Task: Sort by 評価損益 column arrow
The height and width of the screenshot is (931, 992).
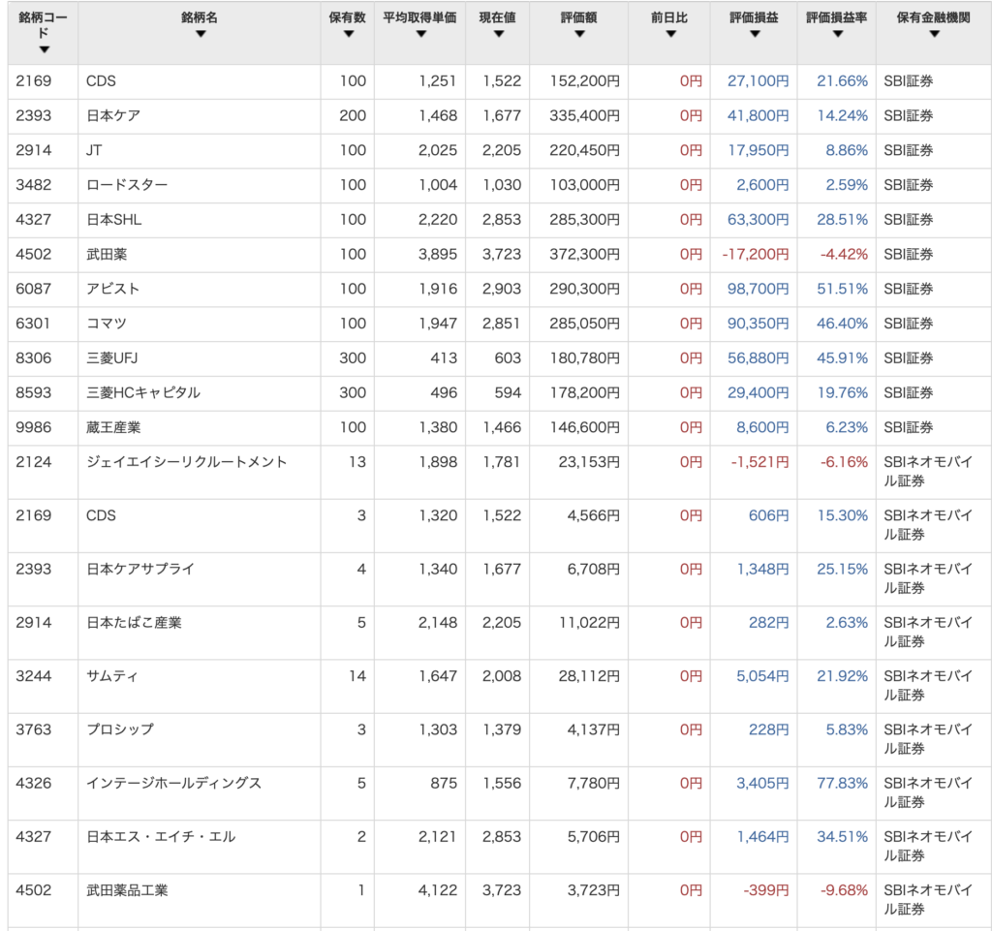Action: coord(754,34)
